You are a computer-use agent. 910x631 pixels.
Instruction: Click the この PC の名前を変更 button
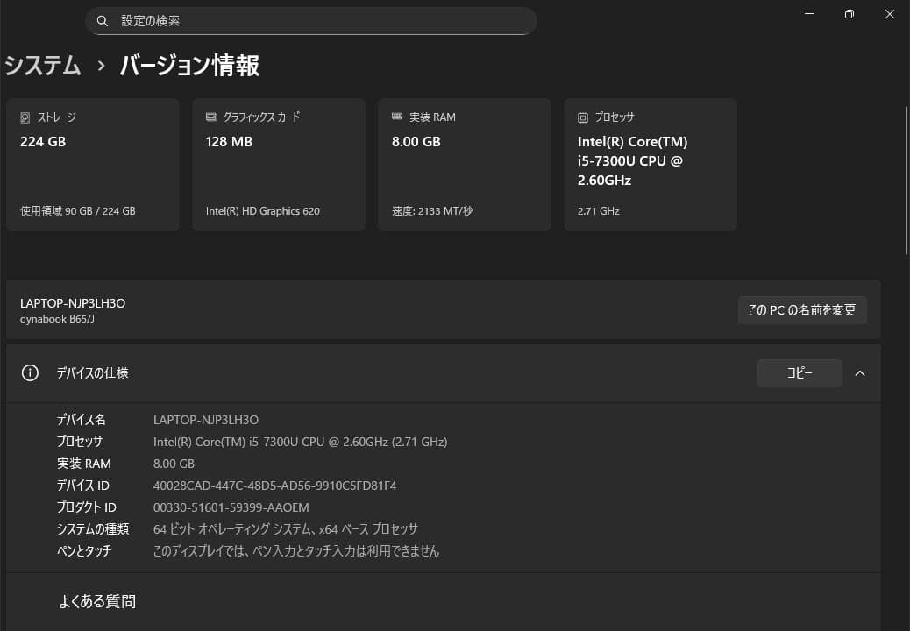pyautogui.click(x=801, y=309)
